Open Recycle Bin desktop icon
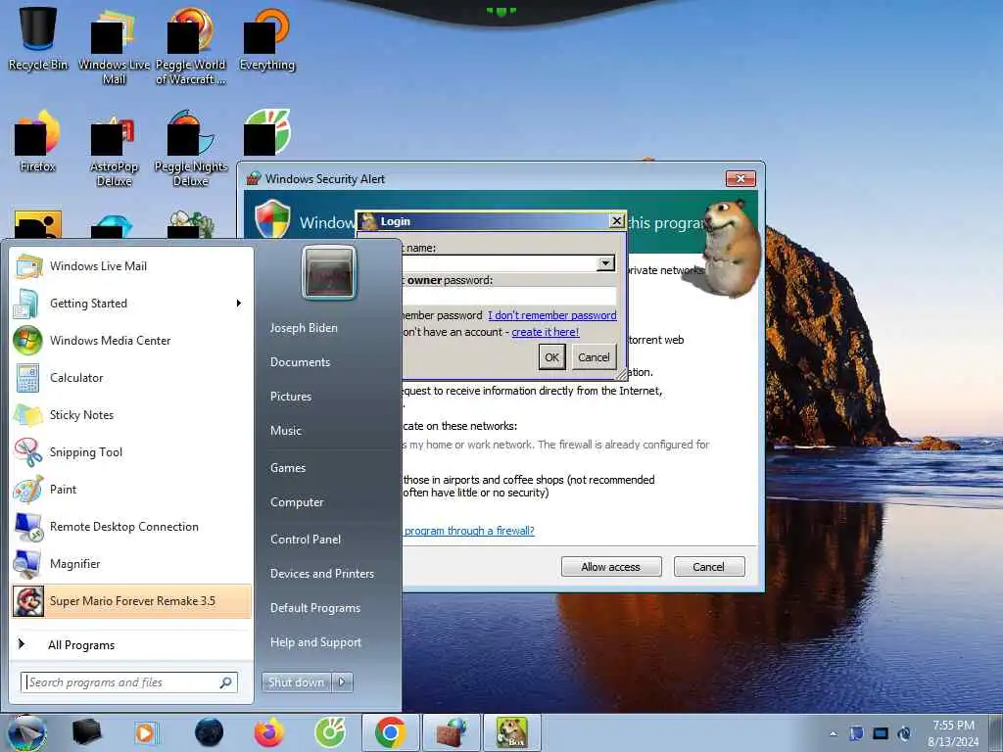The width and height of the screenshot is (1003, 752). coord(38,38)
